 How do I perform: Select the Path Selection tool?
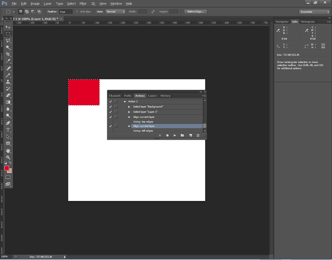(8, 136)
